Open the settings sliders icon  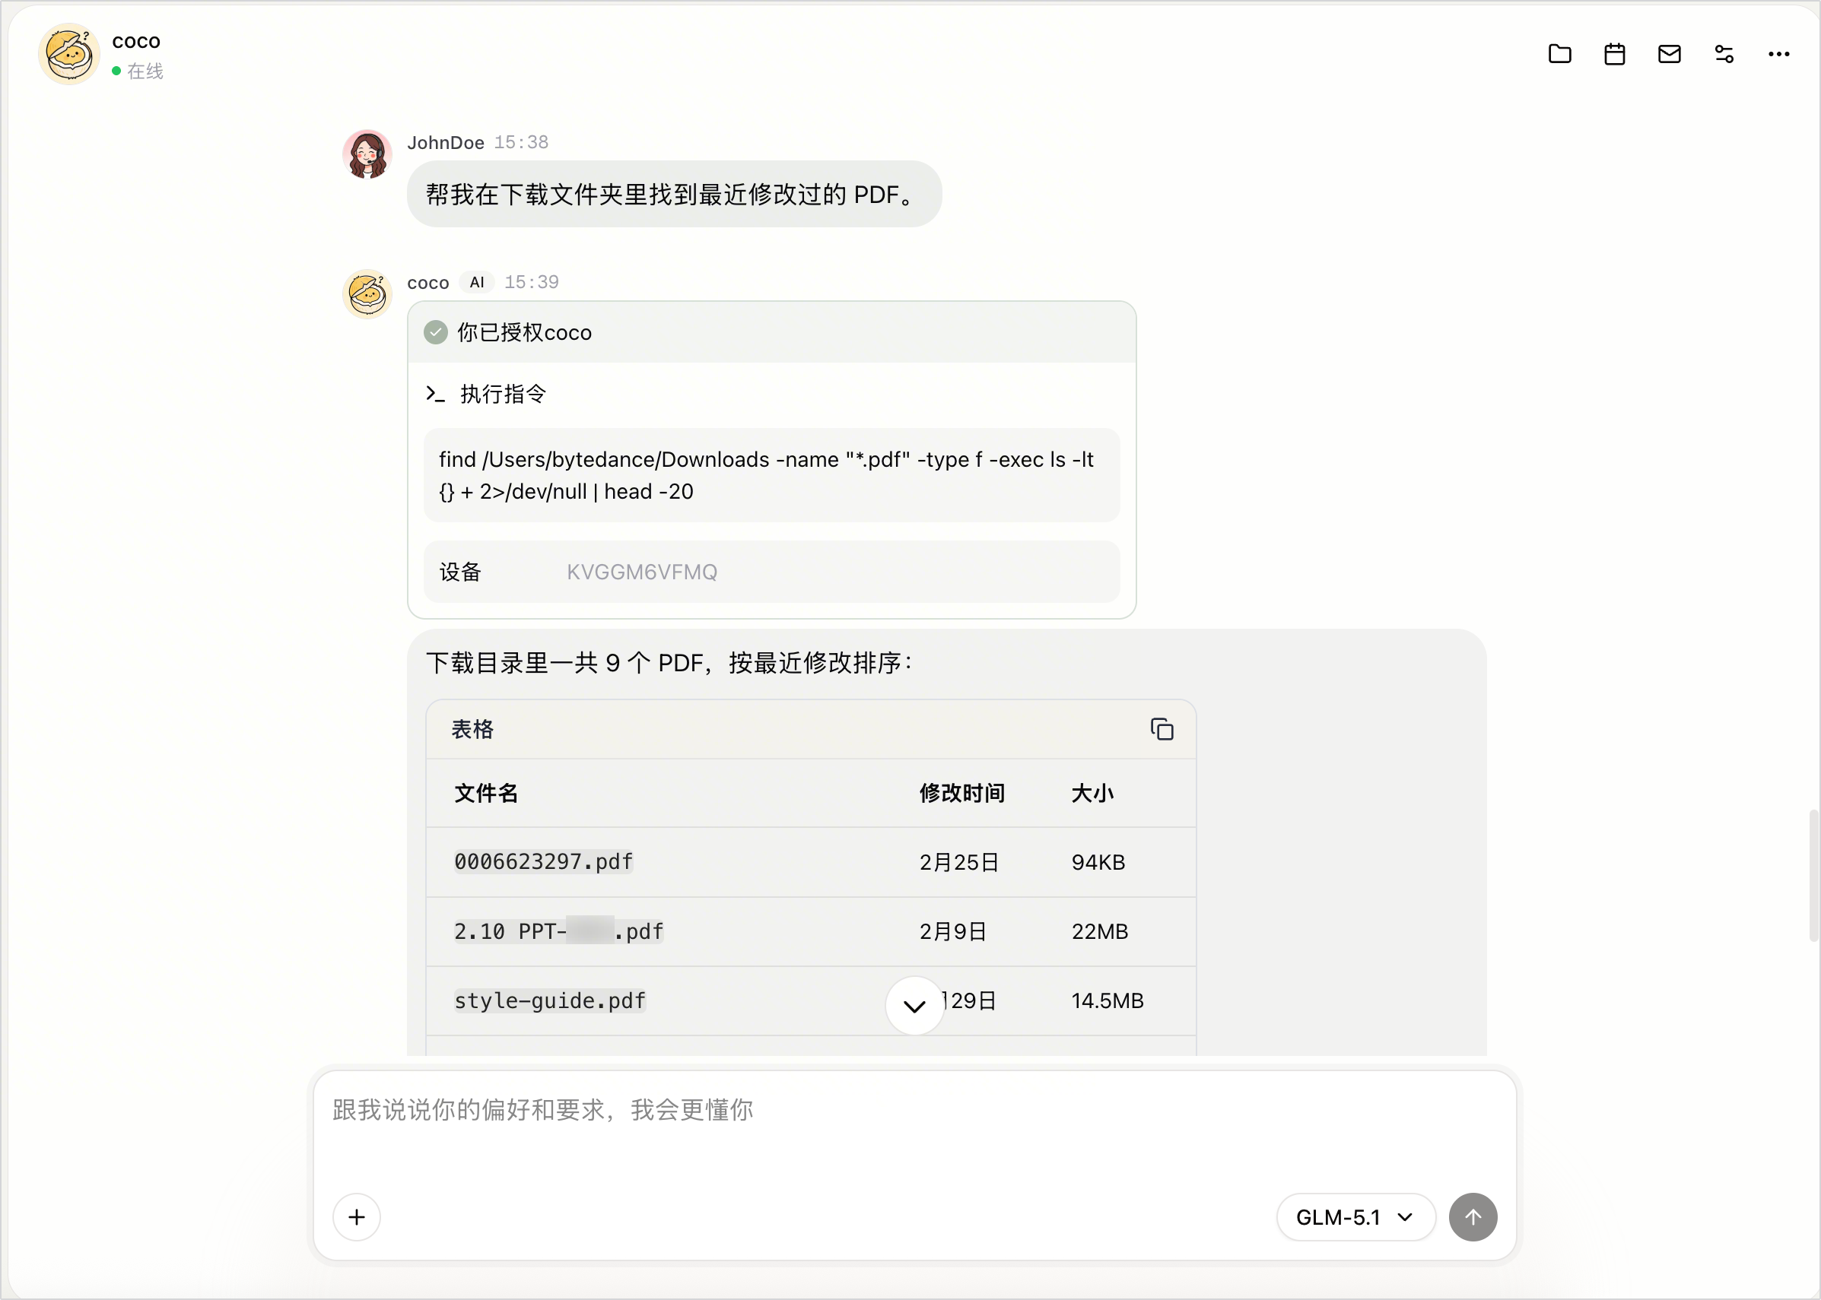pos(1724,54)
